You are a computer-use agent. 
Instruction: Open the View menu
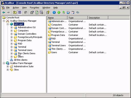pyautogui.click(x=25, y=8)
